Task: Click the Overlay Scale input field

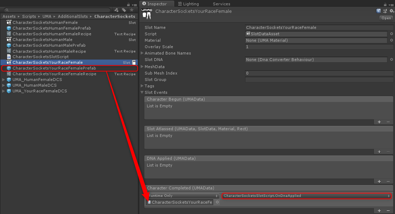Action: [316, 47]
